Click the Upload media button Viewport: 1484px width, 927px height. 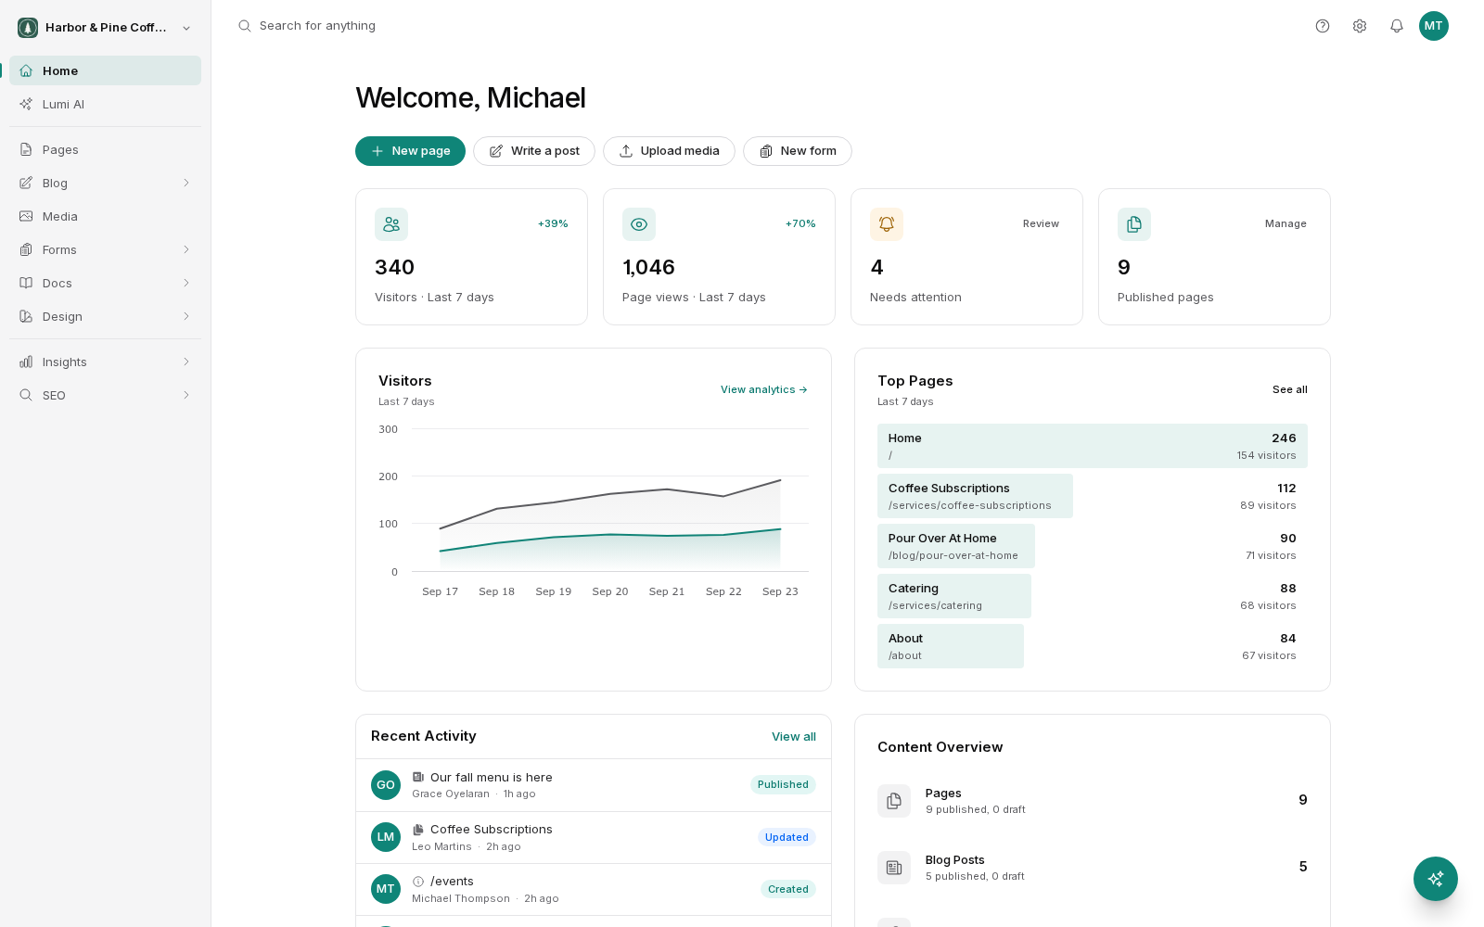669,151
